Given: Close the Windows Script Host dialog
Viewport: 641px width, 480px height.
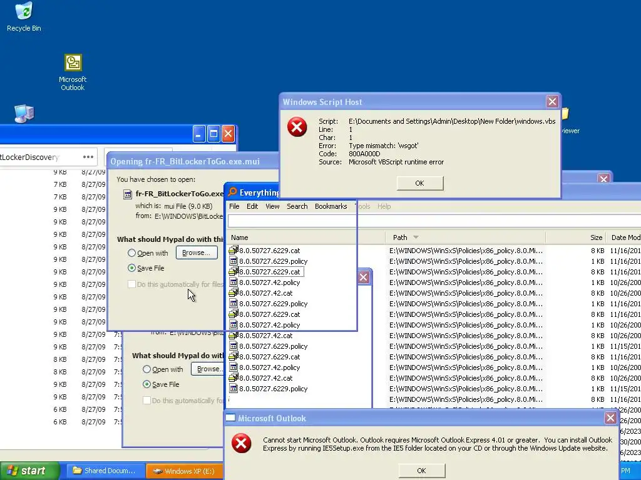Looking at the screenshot, I should click(x=552, y=102).
